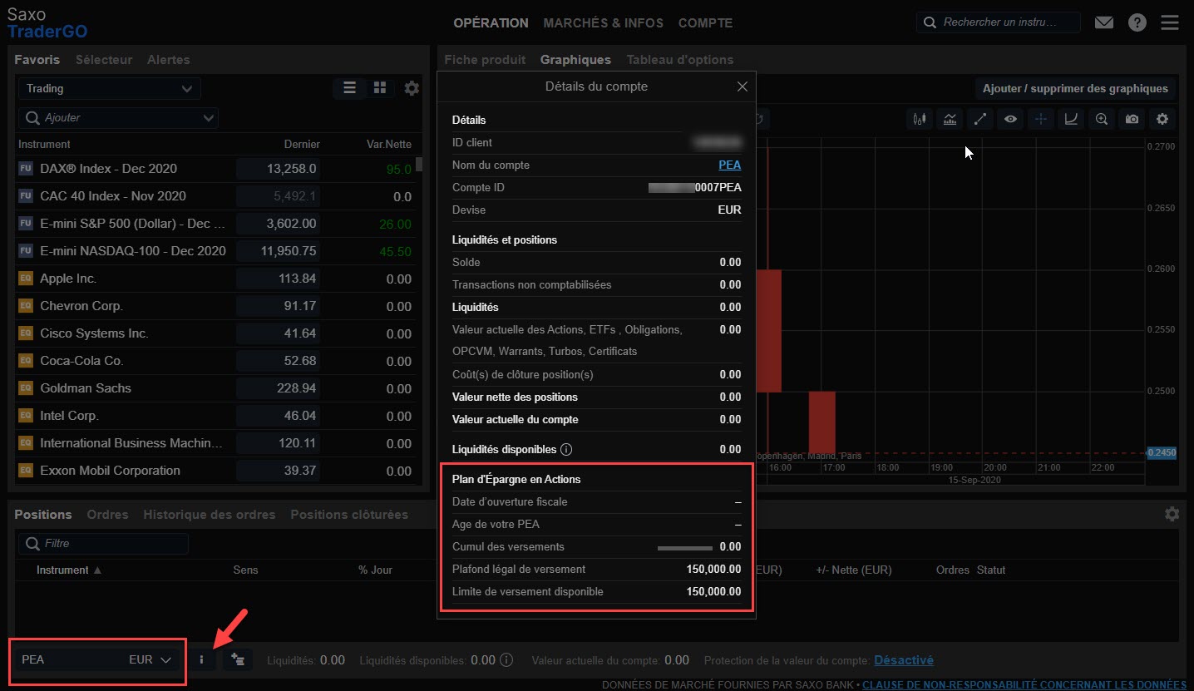Open the Ajouter instrument dropdown

pyautogui.click(x=118, y=118)
